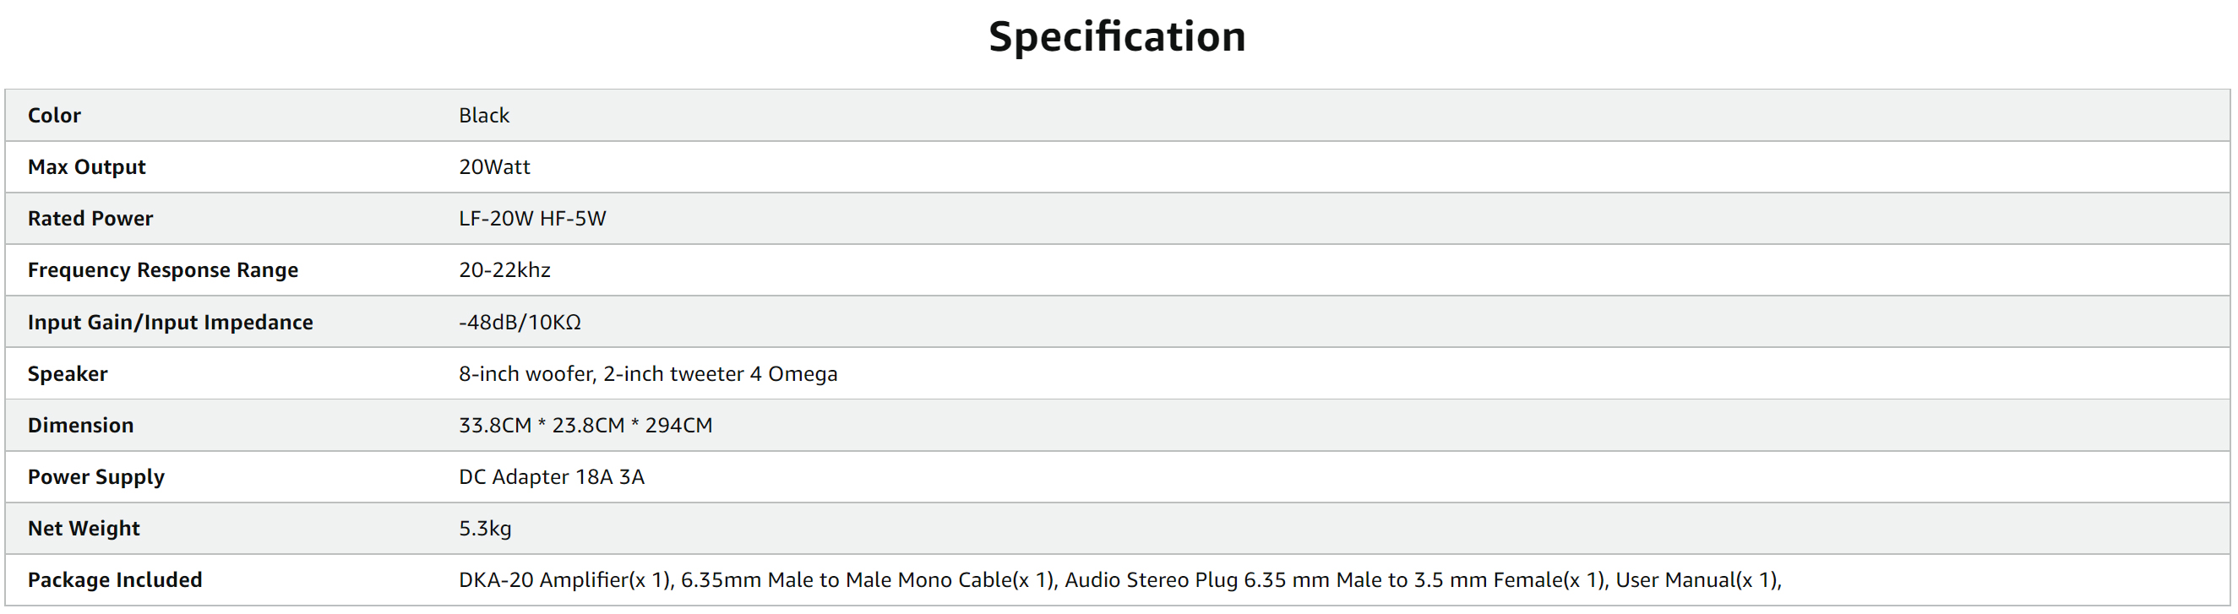Select the 20Watt value

(494, 166)
